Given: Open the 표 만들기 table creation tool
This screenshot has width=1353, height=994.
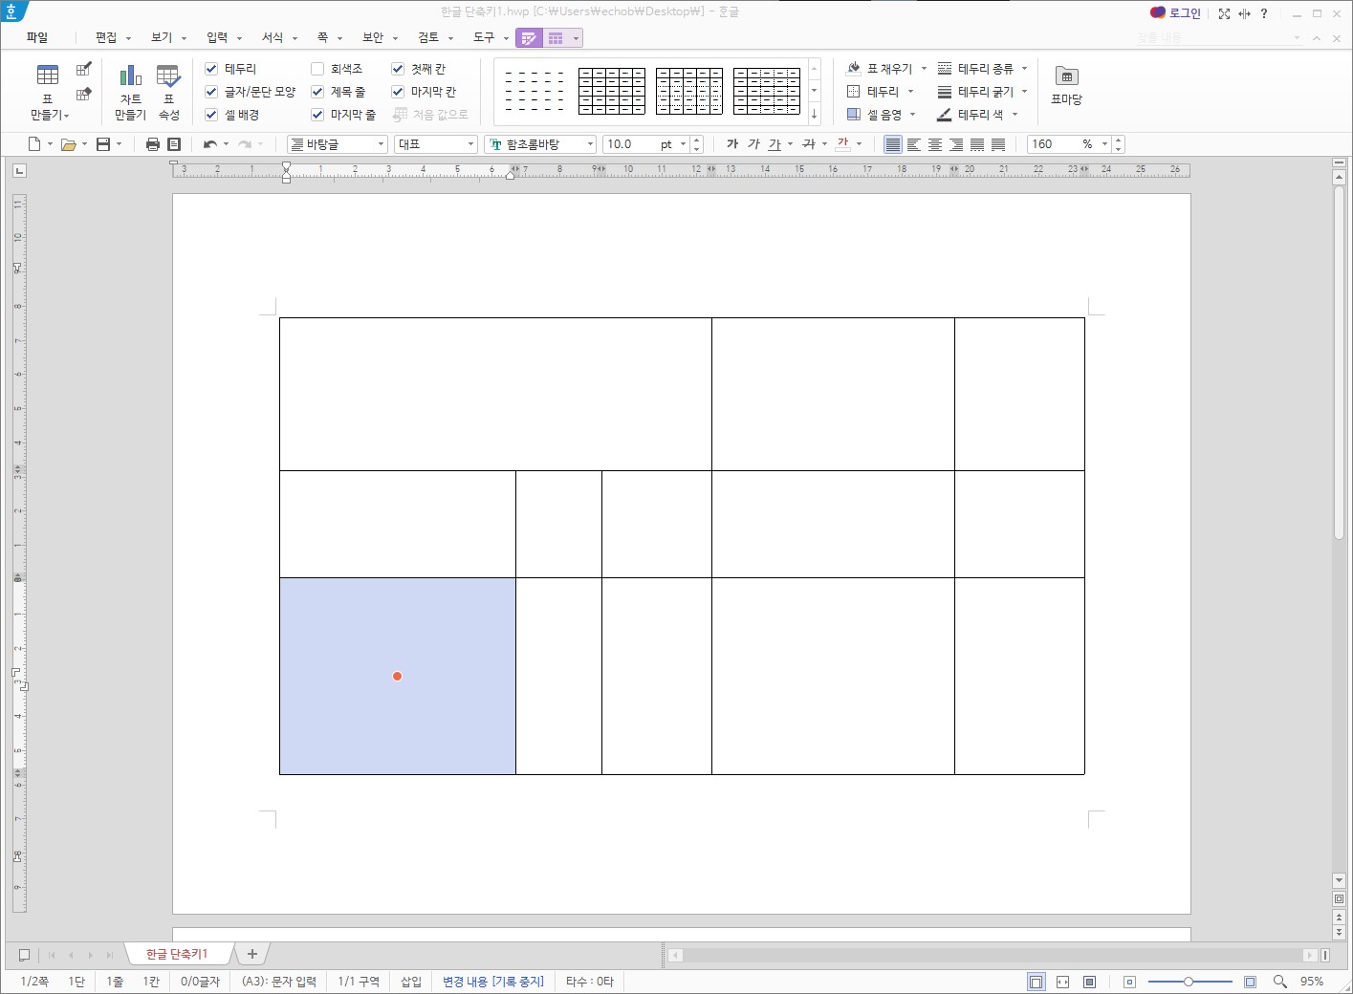Looking at the screenshot, I should coord(48,91).
